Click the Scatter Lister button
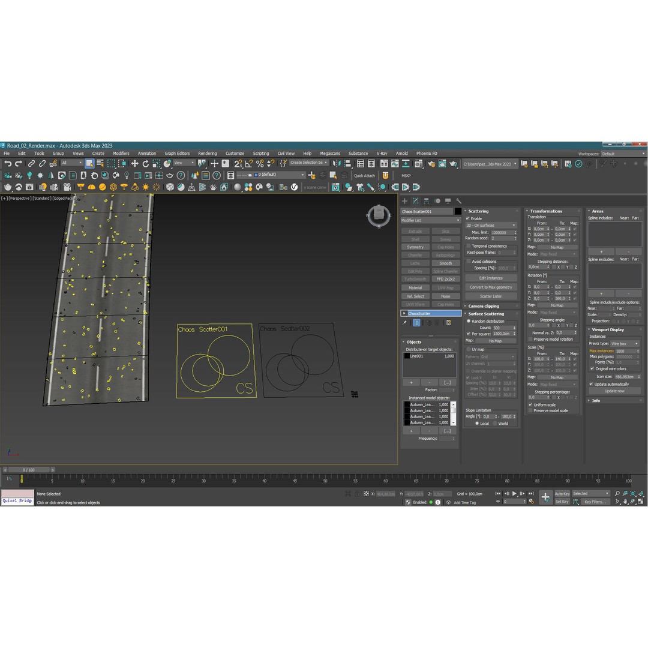Image resolution: width=648 pixels, height=648 pixels. [x=491, y=296]
